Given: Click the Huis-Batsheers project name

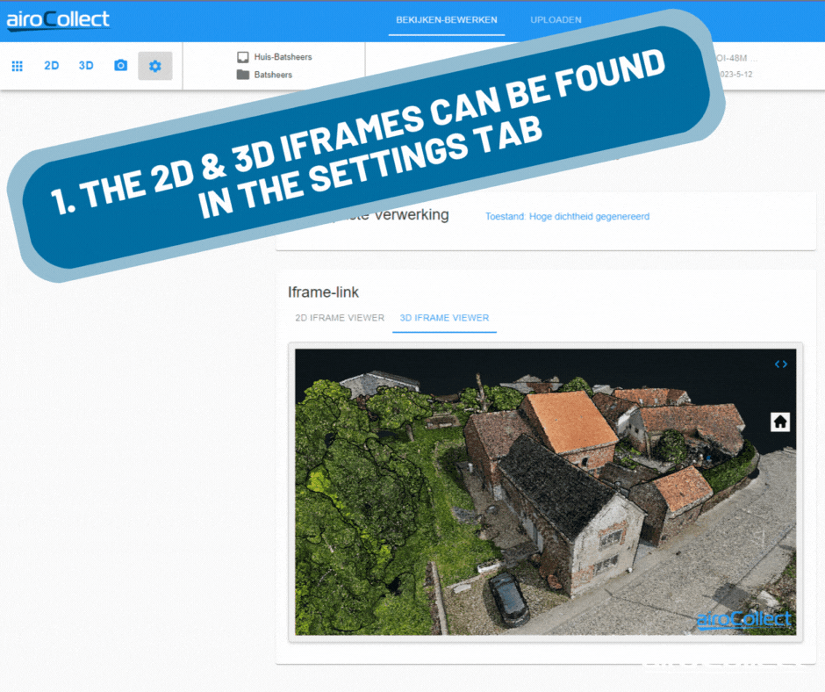Looking at the screenshot, I should (x=283, y=57).
